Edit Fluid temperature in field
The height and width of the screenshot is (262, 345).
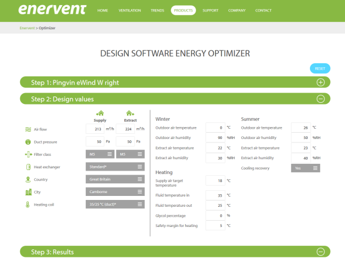pyautogui.click(x=215, y=195)
